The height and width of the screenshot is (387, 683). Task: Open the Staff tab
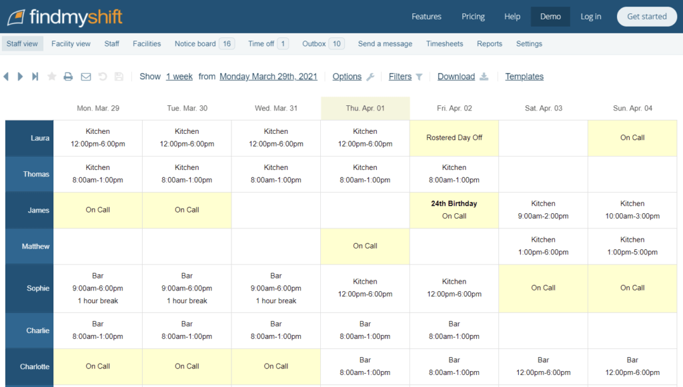[x=111, y=43]
